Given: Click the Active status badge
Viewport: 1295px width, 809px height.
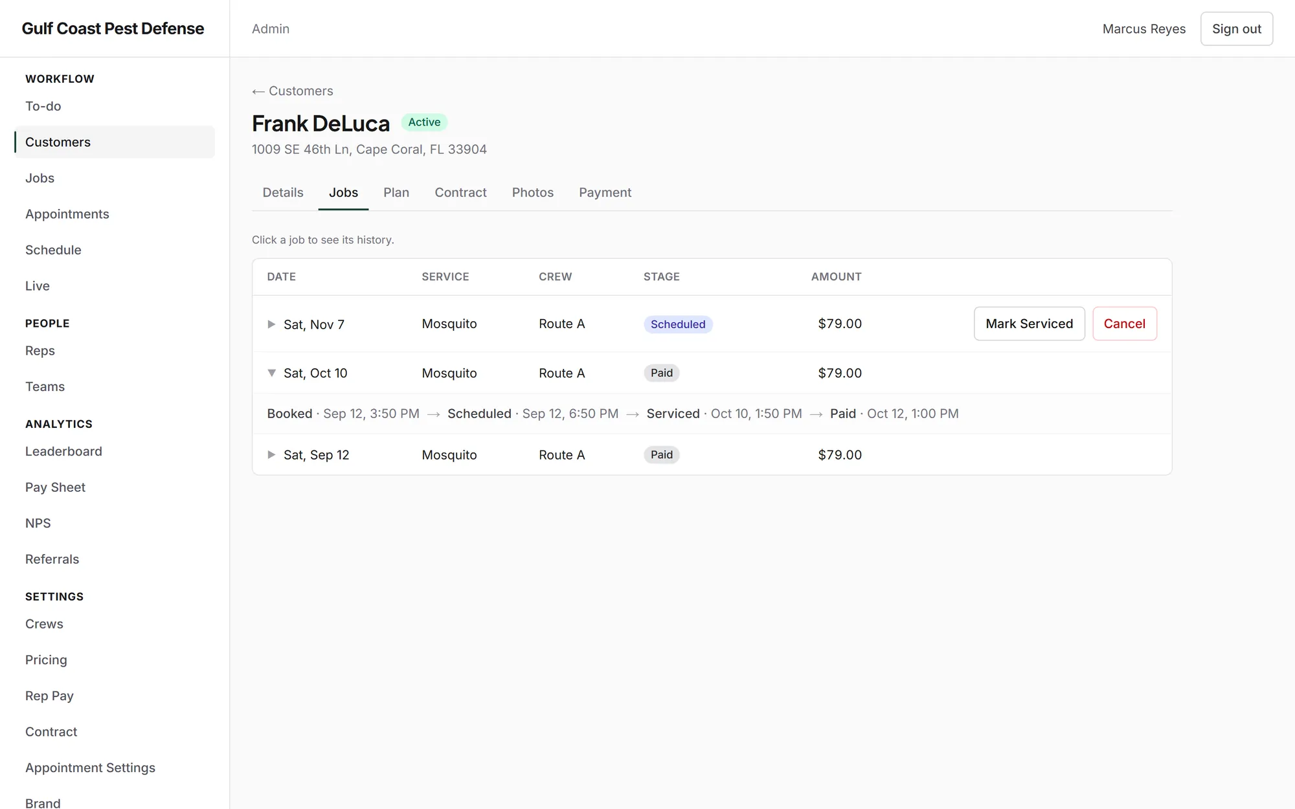Looking at the screenshot, I should [x=424, y=122].
